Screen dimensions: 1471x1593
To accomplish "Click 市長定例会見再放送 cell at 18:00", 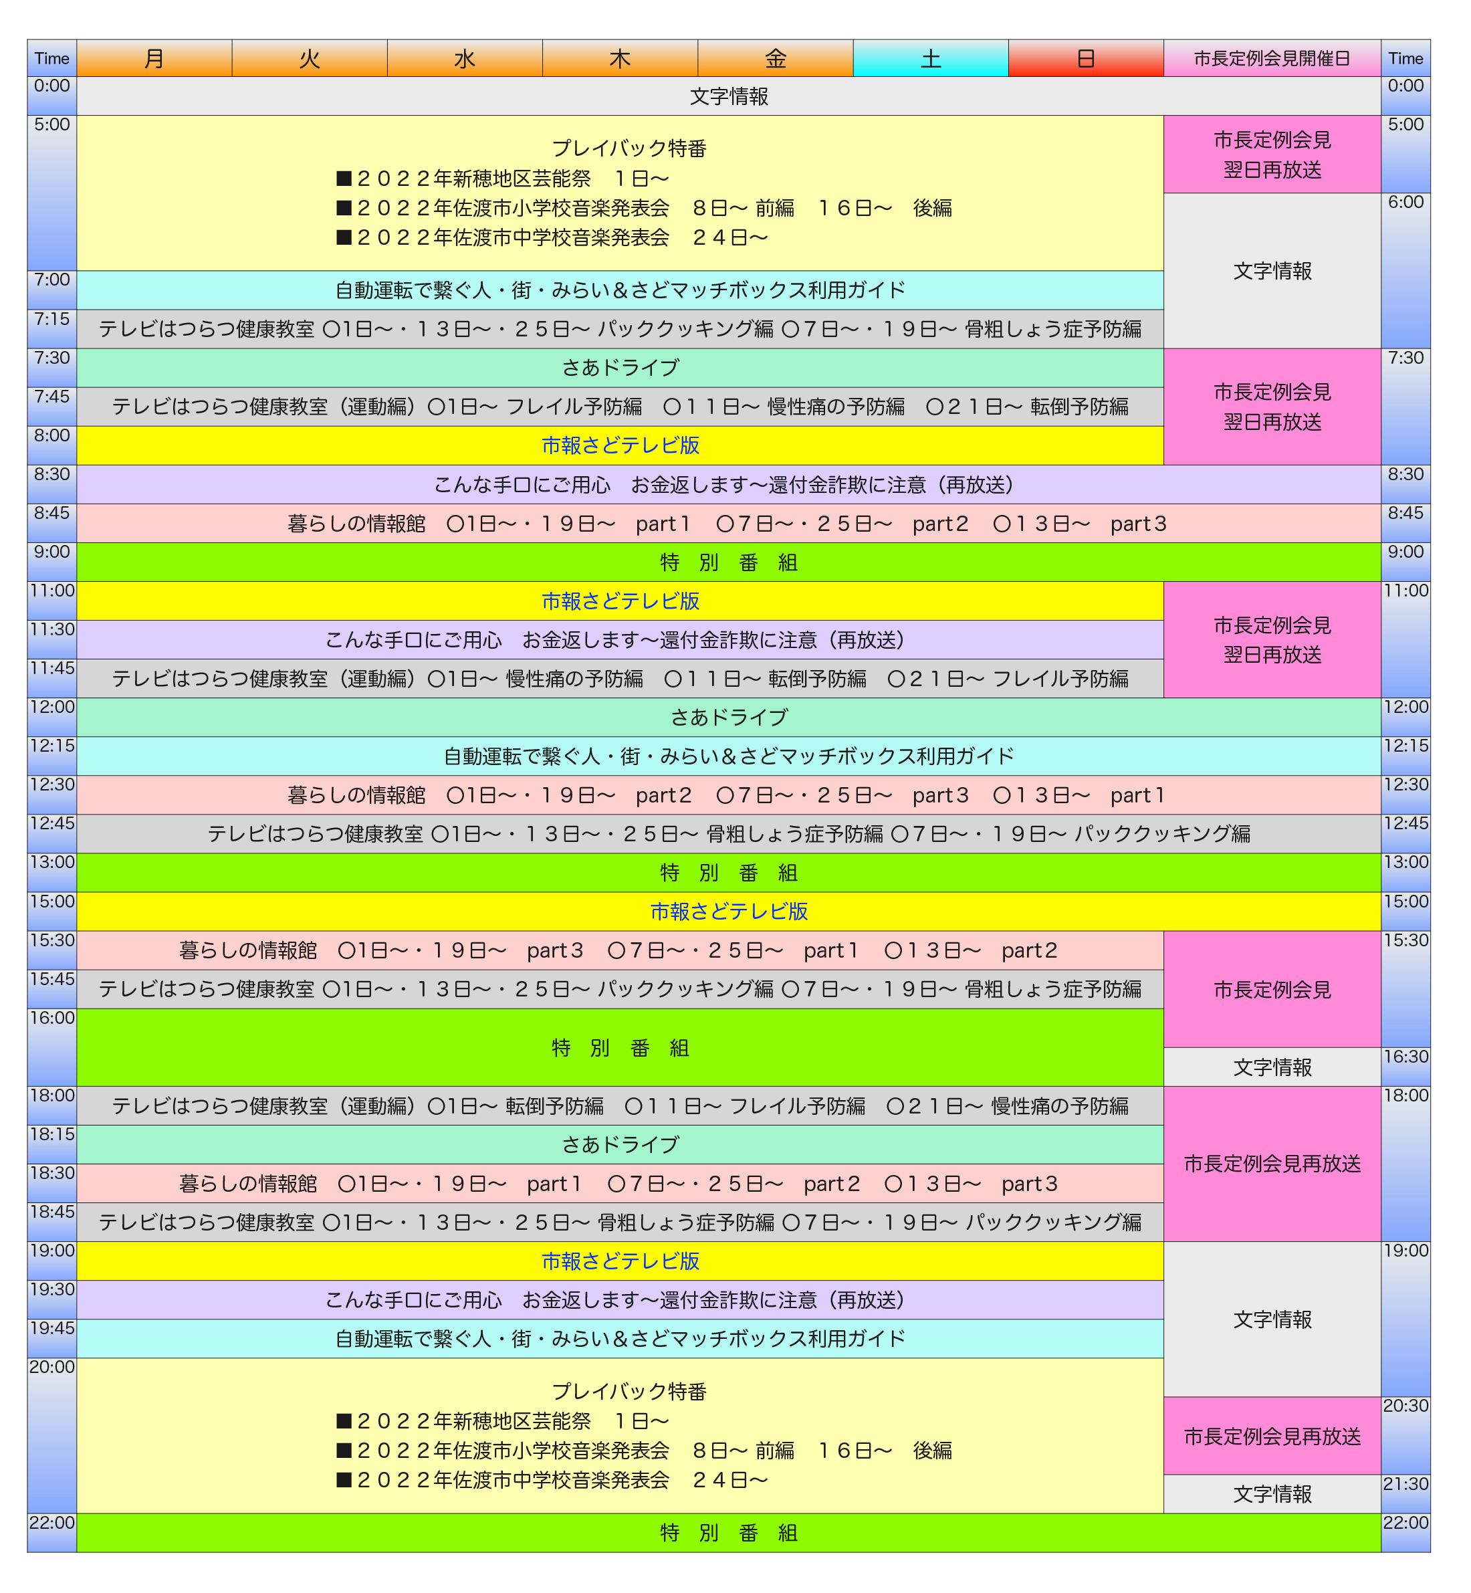I will point(1272,1163).
